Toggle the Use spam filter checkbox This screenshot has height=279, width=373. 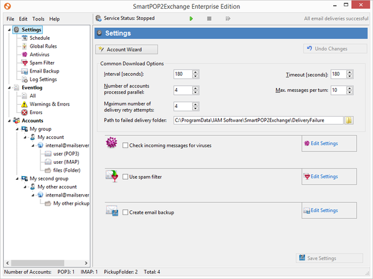pos(126,178)
